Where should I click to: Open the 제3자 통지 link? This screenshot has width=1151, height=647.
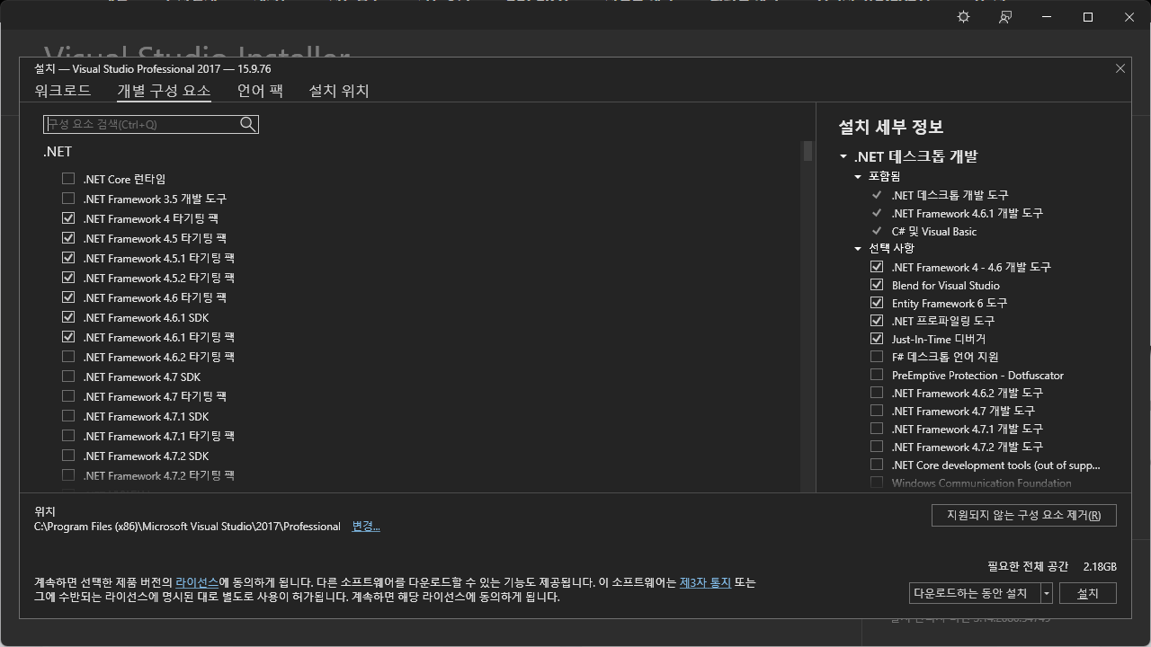[705, 582]
